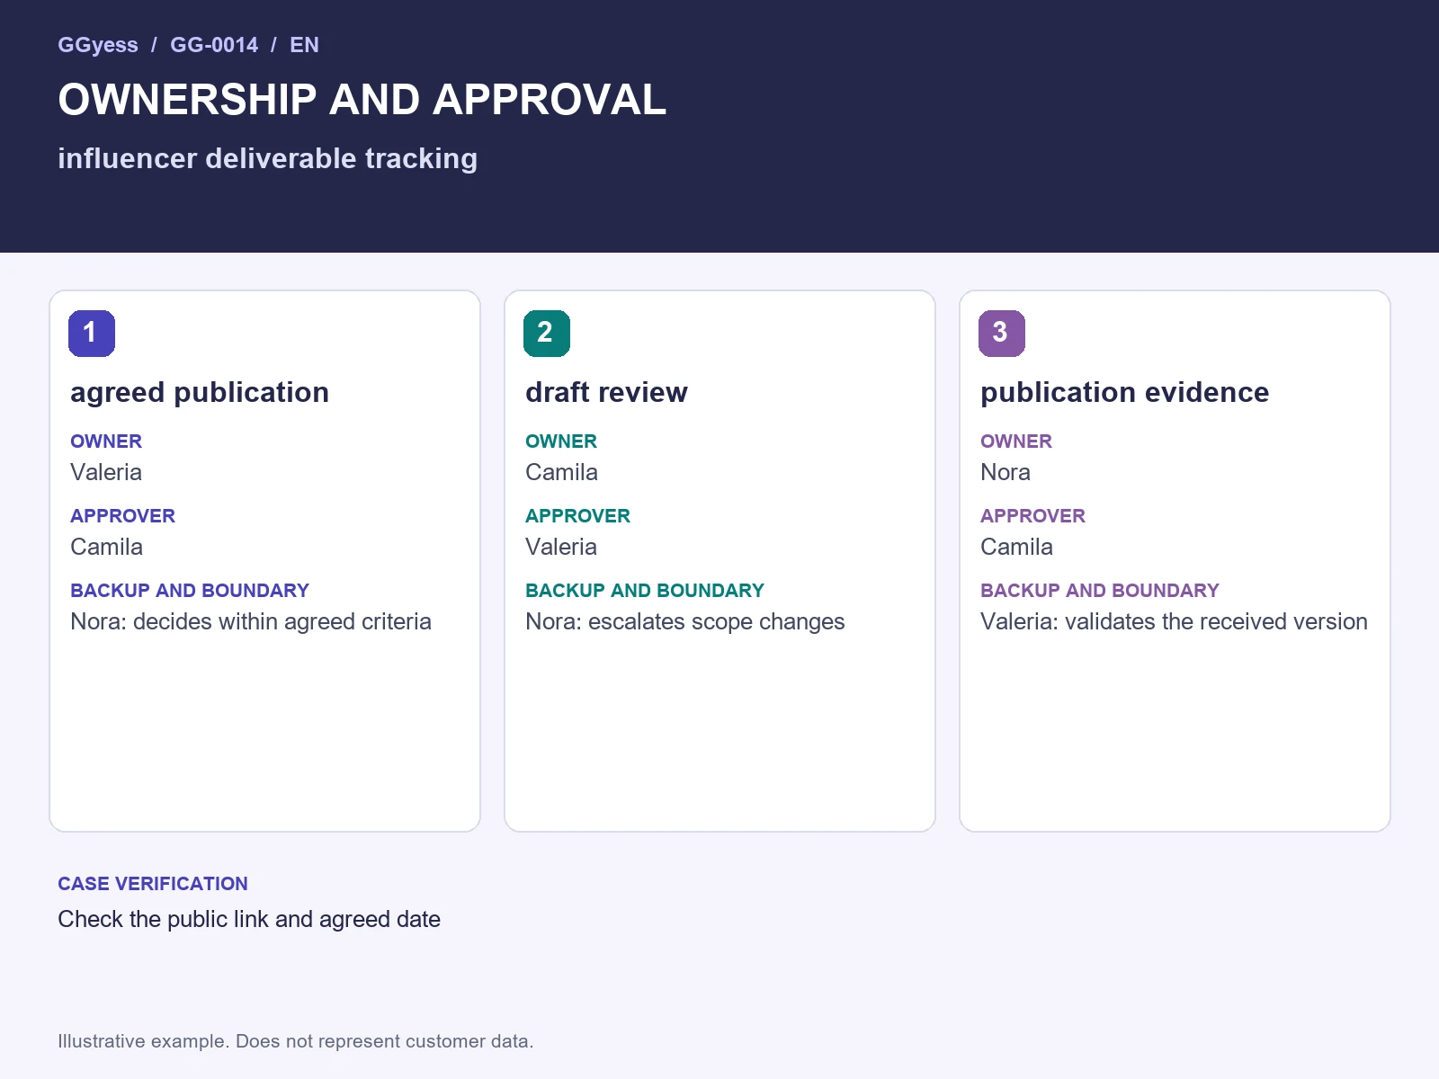
Task: Select owner Valeria in agreed publication card
Action: coord(106,472)
